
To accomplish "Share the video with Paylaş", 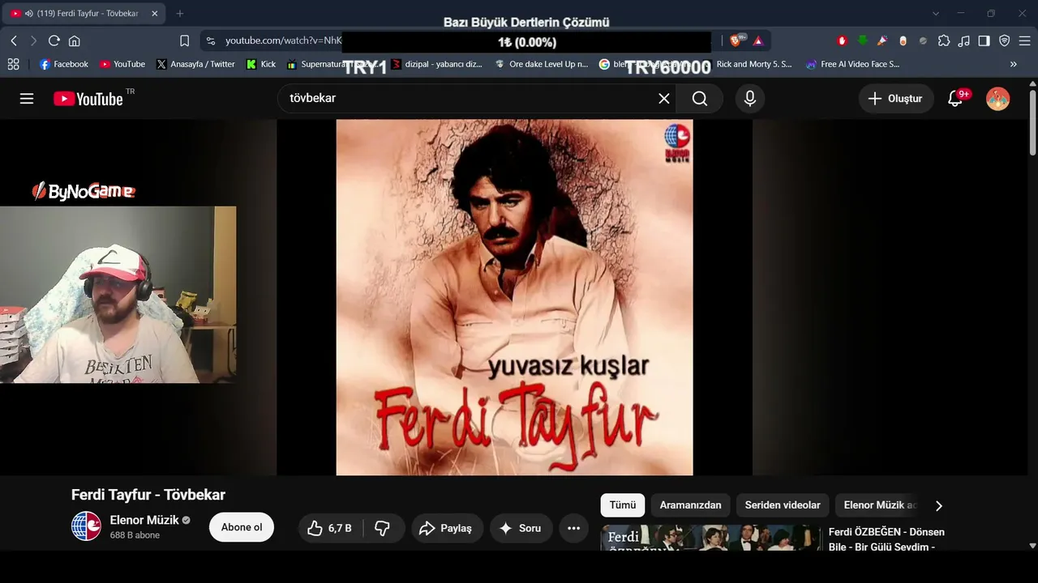I will click(x=447, y=528).
